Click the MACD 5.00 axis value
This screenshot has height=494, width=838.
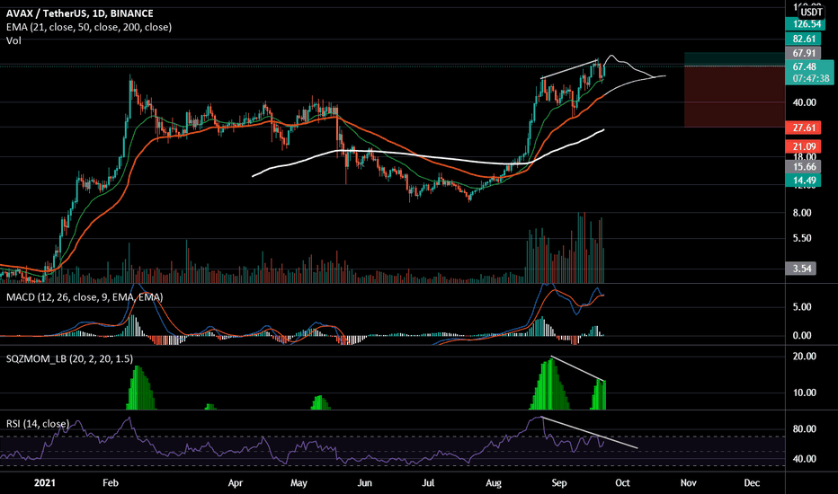coord(802,306)
